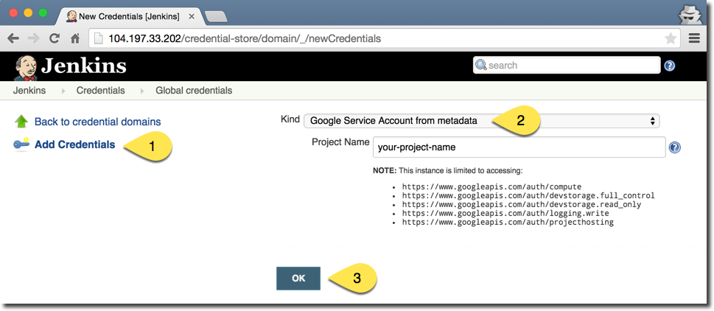714x311 pixels.
Task: Bookmark page with star icon
Action: pyautogui.click(x=671, y=39)
